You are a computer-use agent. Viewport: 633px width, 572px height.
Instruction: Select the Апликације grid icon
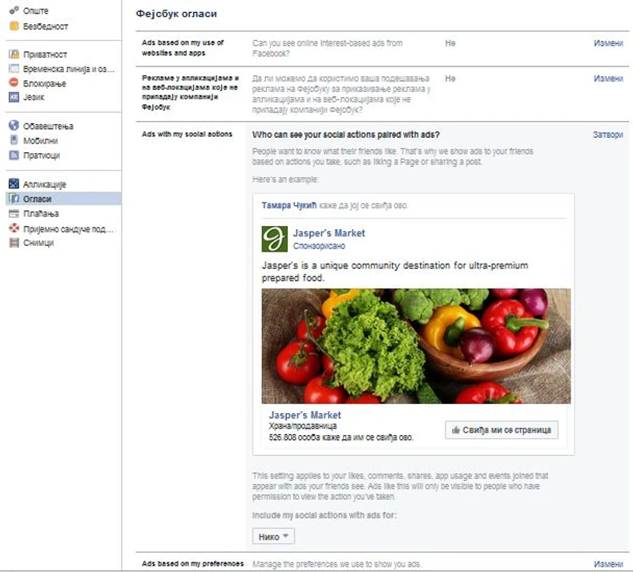(x=14, y=183)
